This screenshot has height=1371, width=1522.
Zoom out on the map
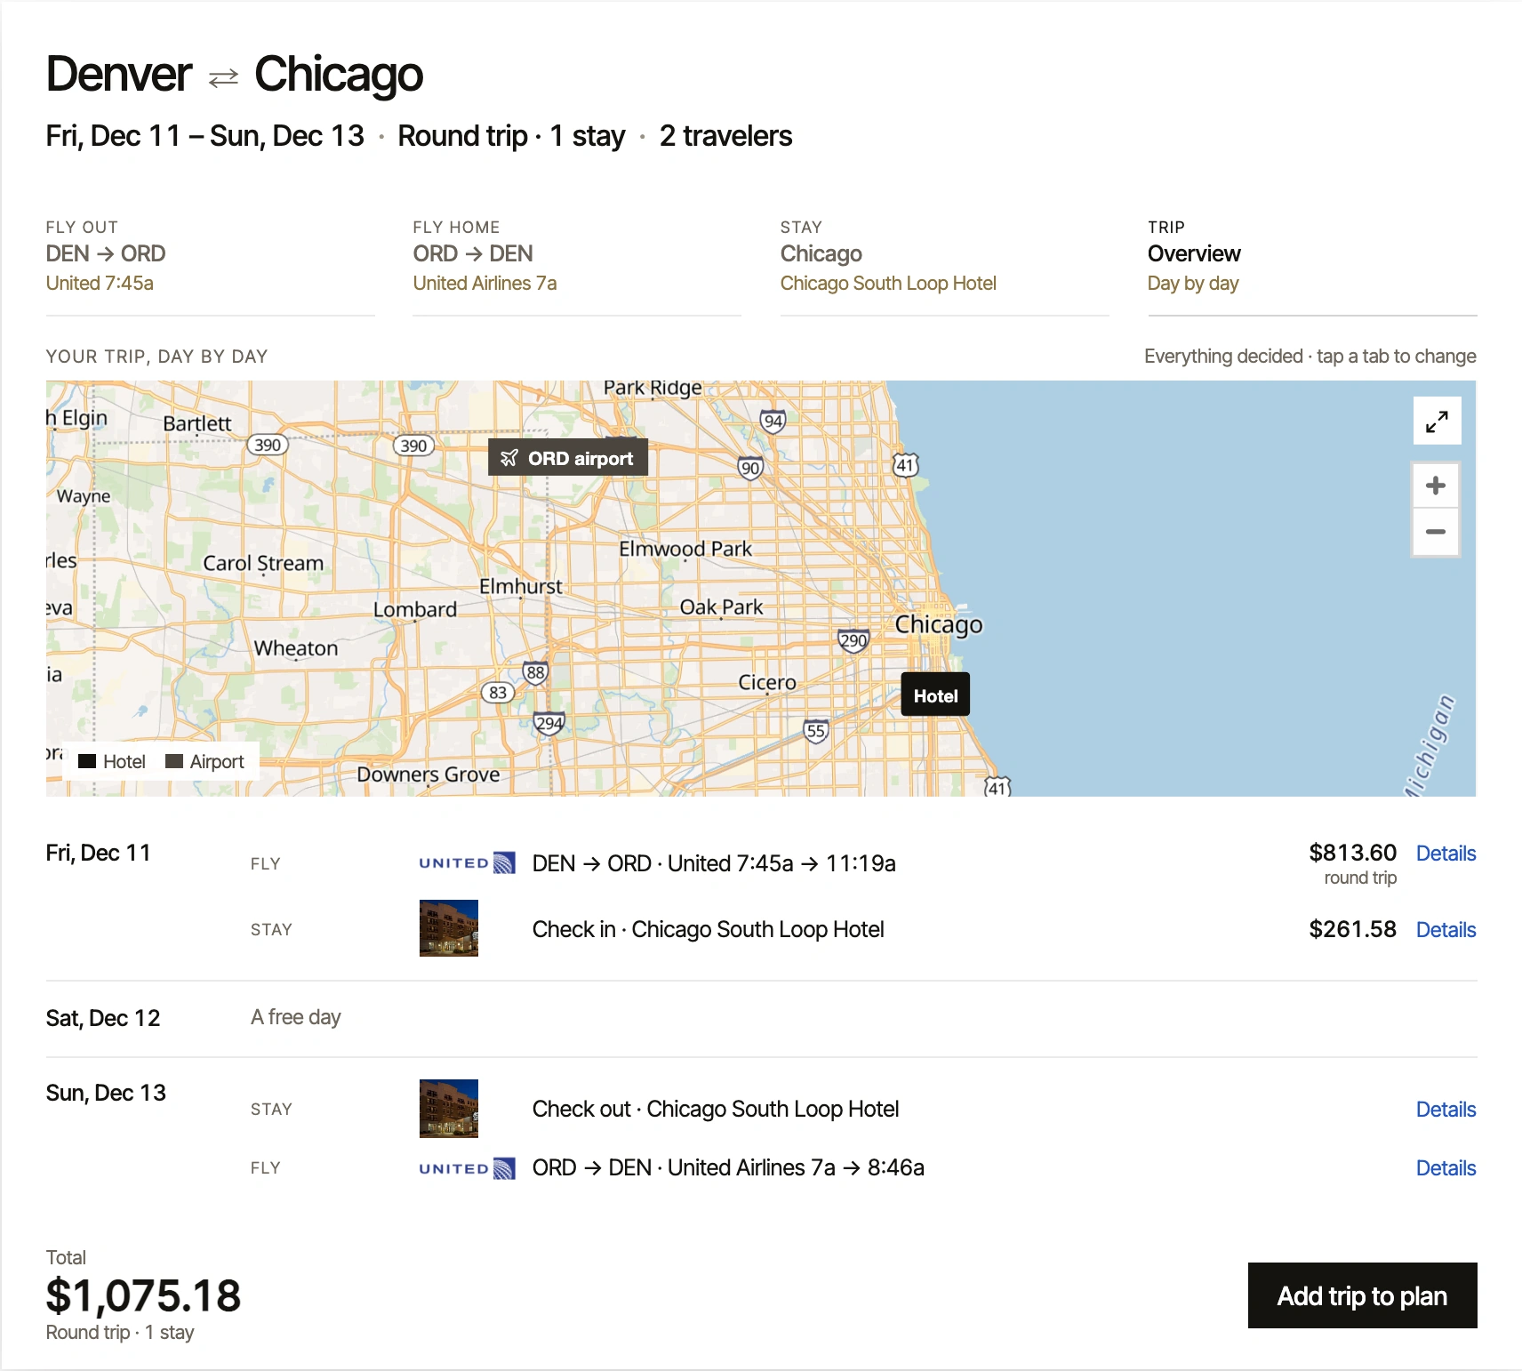click(1435, 532)
